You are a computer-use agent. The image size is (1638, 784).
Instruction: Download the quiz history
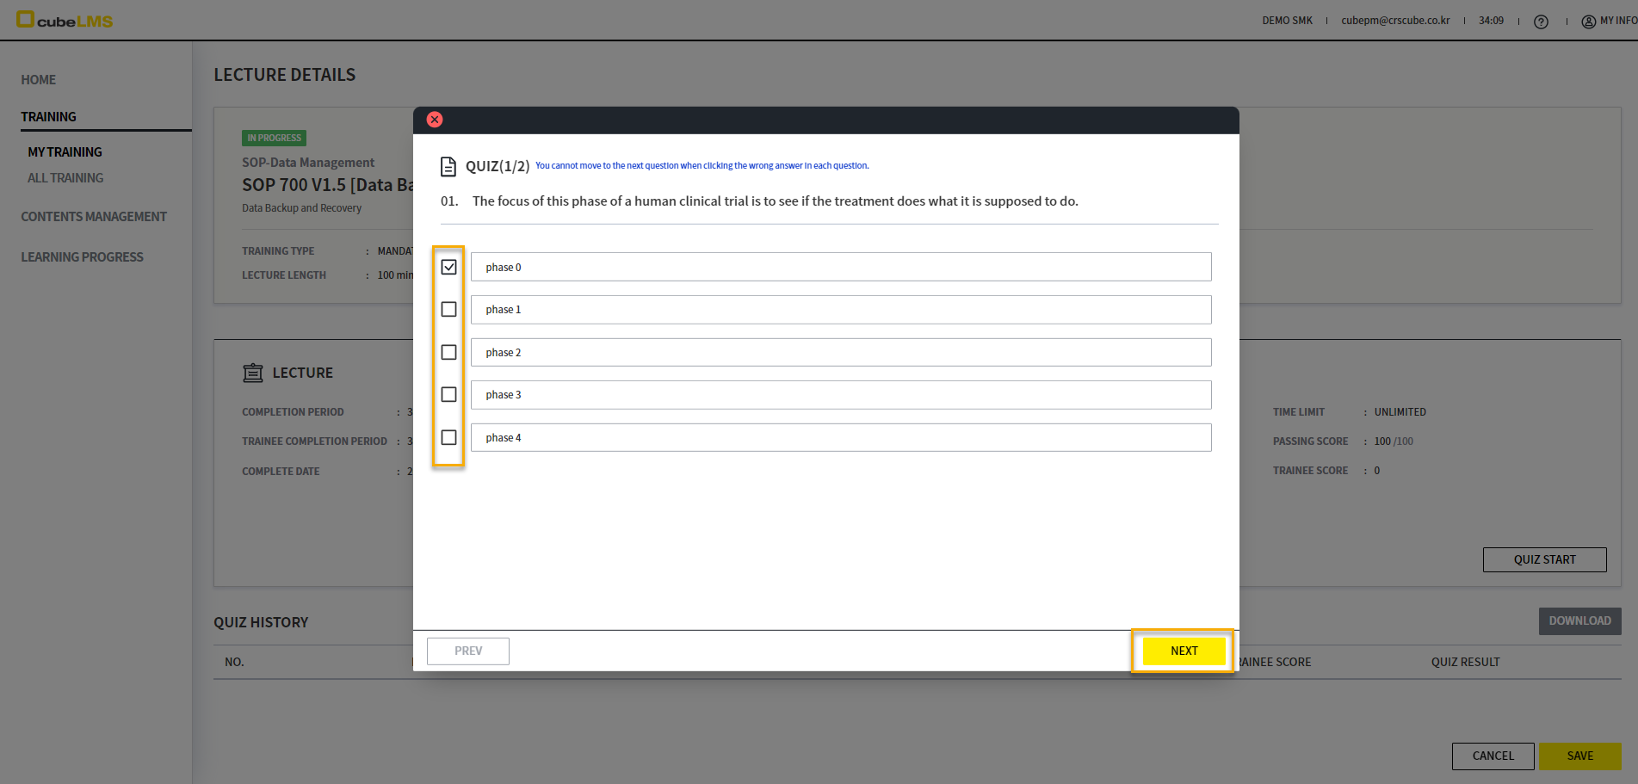[1579, 620]
